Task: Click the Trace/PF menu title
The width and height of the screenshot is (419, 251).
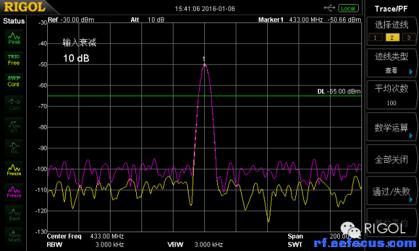Action: pos(392,8)
